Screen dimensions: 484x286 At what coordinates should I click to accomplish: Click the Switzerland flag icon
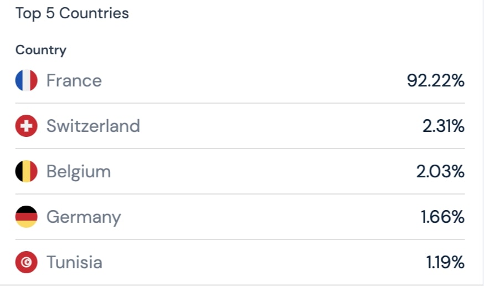click(x=26, y=126)
